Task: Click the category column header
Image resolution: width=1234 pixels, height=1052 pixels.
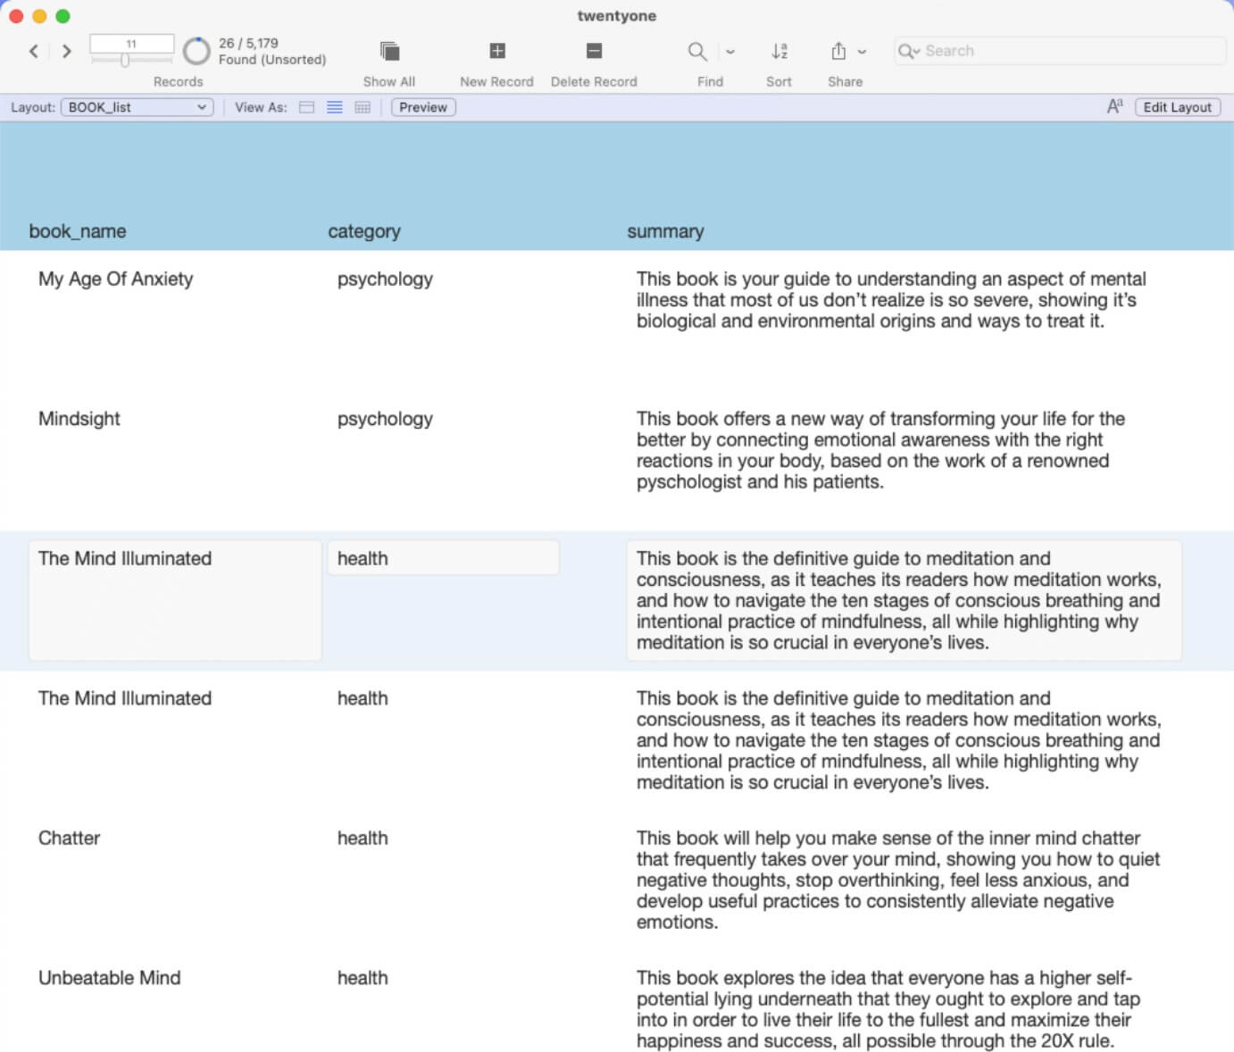Action: pos(364,231)
